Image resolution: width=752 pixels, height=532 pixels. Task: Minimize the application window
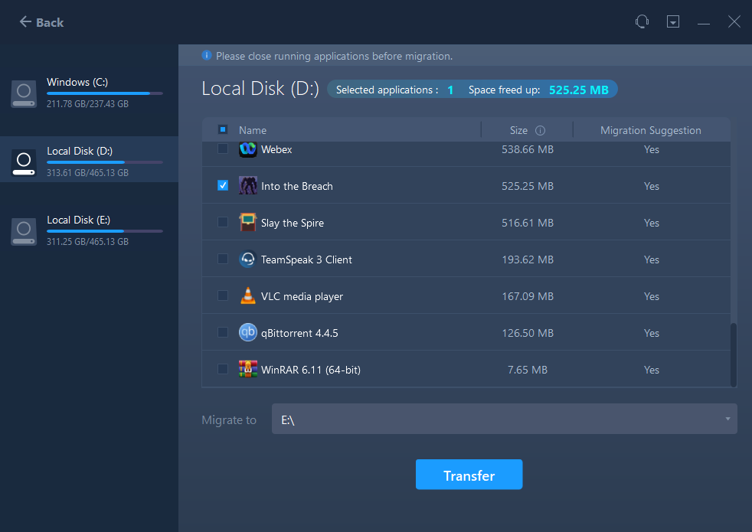[704, 23]
